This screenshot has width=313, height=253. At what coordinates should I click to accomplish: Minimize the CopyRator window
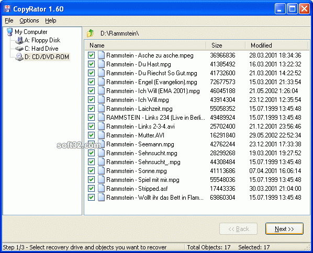280,9
